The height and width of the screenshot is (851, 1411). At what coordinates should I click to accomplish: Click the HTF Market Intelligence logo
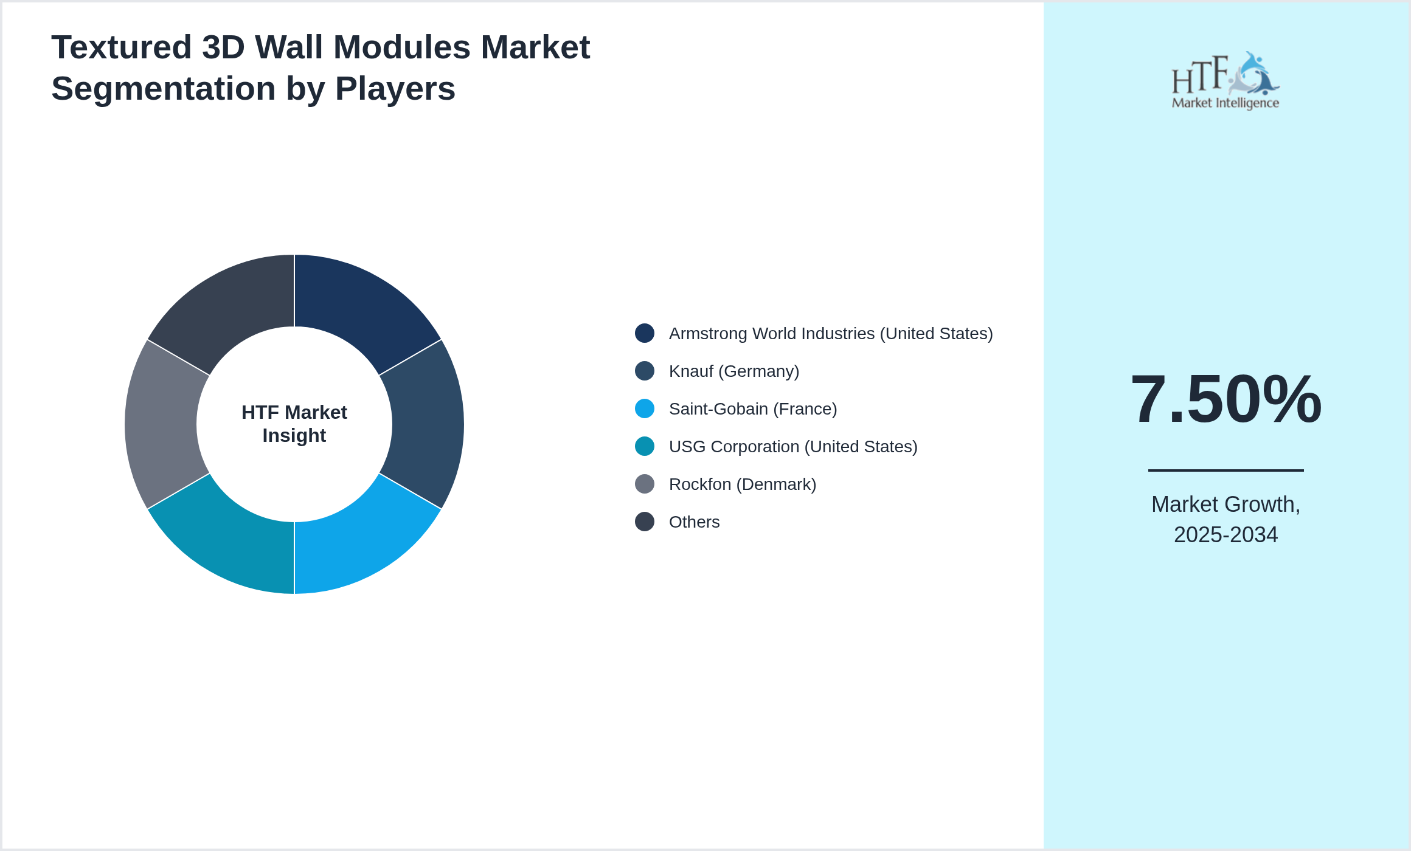[x=1226, y=80]
